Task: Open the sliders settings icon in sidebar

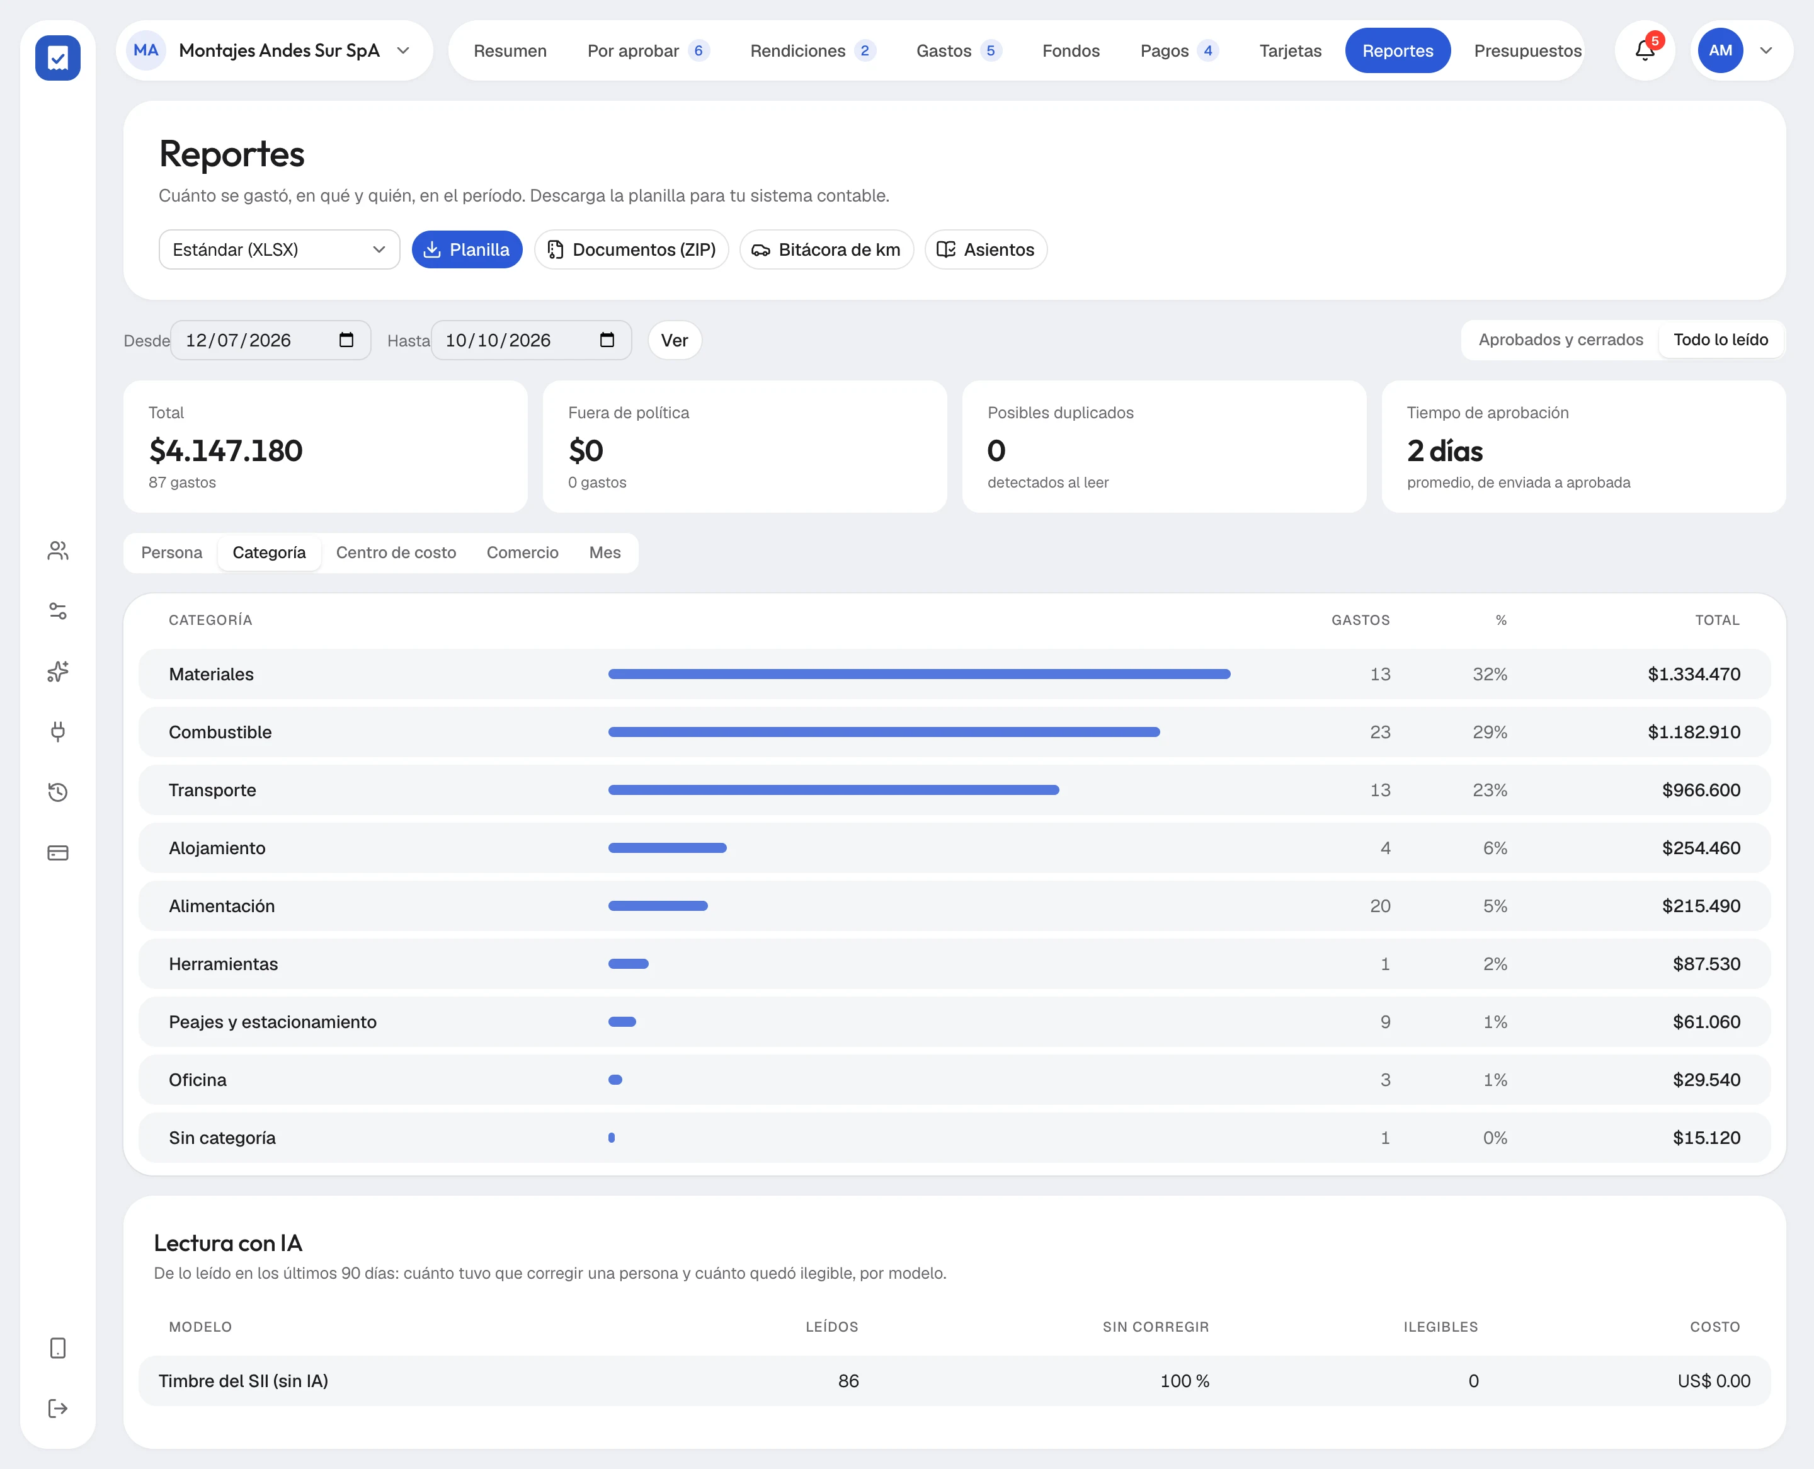Action: 57,611
